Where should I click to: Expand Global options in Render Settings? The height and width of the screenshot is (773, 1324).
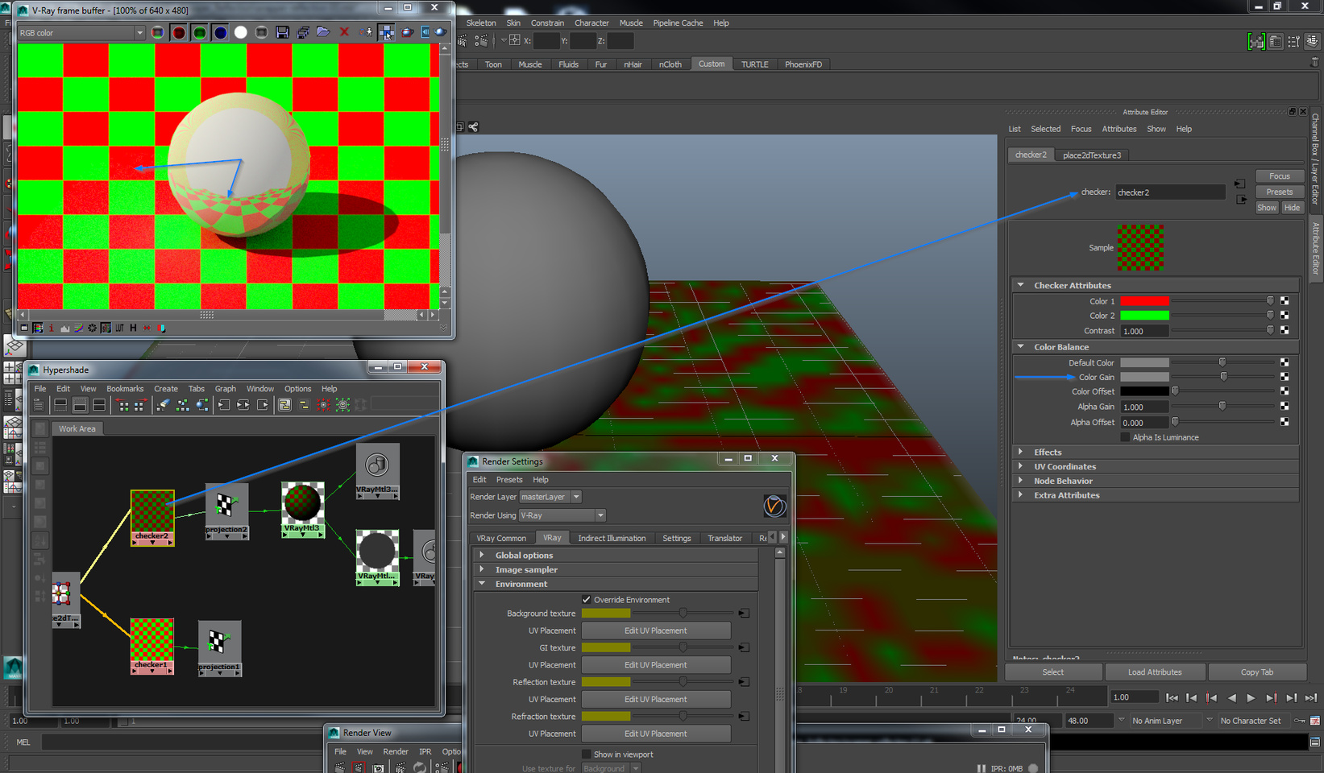(x=482, y=555)
